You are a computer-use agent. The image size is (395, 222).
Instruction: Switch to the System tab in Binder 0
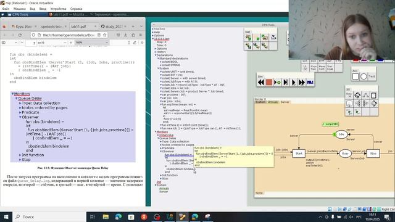click(260, 102)
